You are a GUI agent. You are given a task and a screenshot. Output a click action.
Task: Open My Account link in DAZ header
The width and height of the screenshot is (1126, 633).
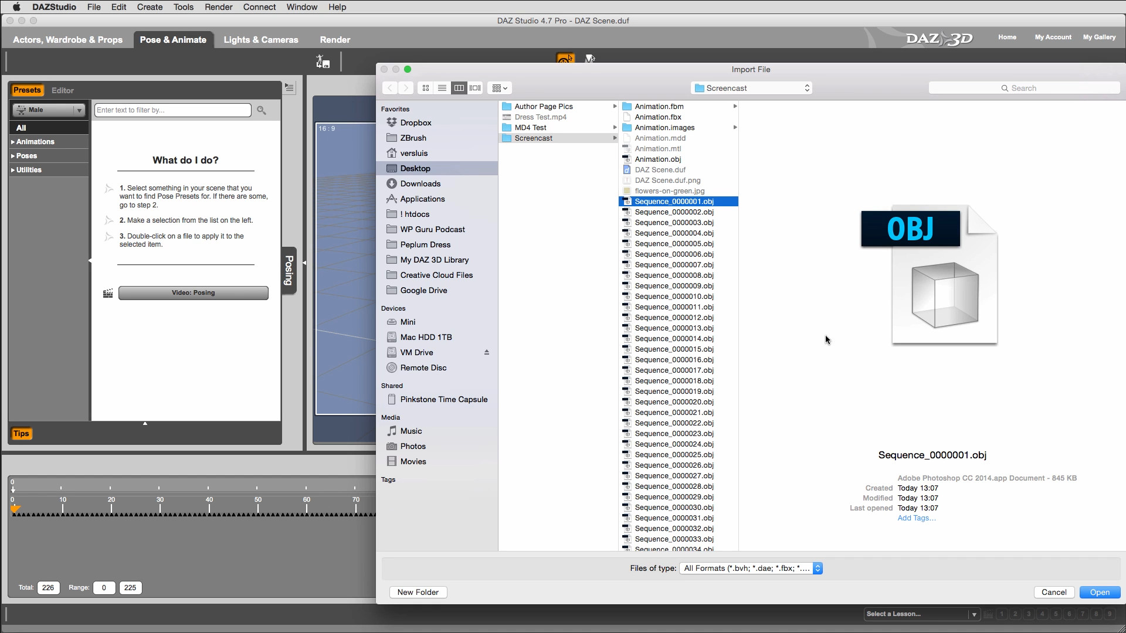tap(1053, 37)
